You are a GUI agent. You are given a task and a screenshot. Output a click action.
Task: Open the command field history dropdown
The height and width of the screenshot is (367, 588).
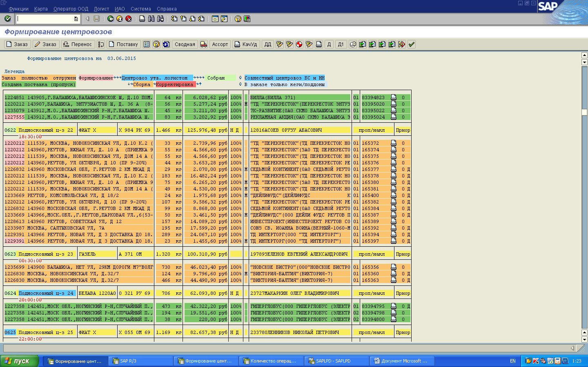76,19
